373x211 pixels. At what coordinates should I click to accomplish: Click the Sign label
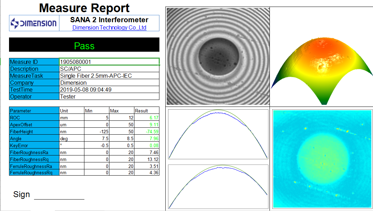tap(22, 194)
